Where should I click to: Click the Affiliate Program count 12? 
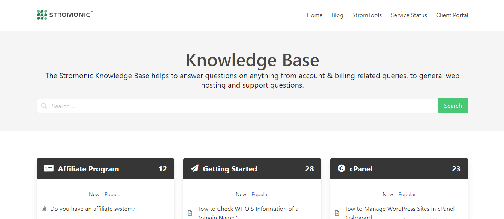[162, 169]
